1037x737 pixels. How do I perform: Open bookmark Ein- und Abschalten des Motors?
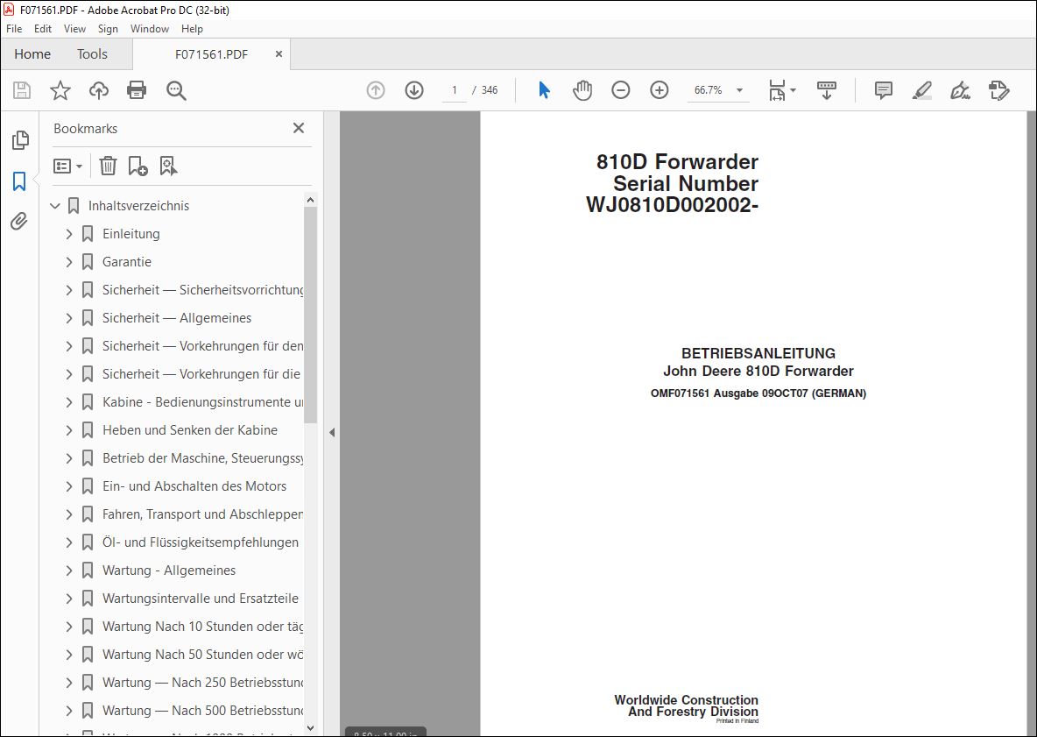194,486
